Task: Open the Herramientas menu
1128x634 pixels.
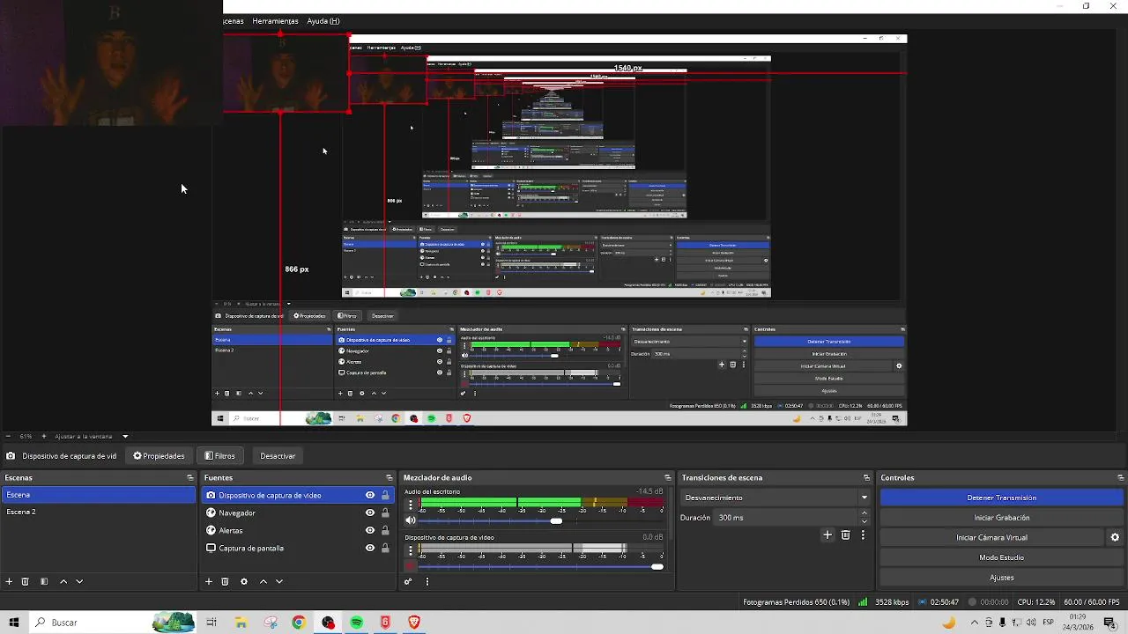Action: tap(275, 21)
